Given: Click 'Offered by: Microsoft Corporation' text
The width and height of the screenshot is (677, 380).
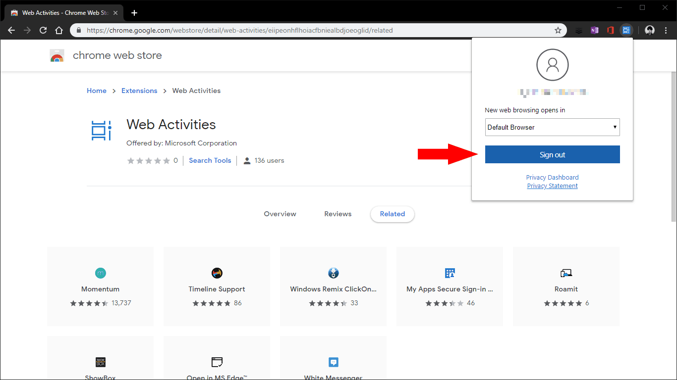Looking at the screenshot, I should pyautogui.click(x=182, y=143).
